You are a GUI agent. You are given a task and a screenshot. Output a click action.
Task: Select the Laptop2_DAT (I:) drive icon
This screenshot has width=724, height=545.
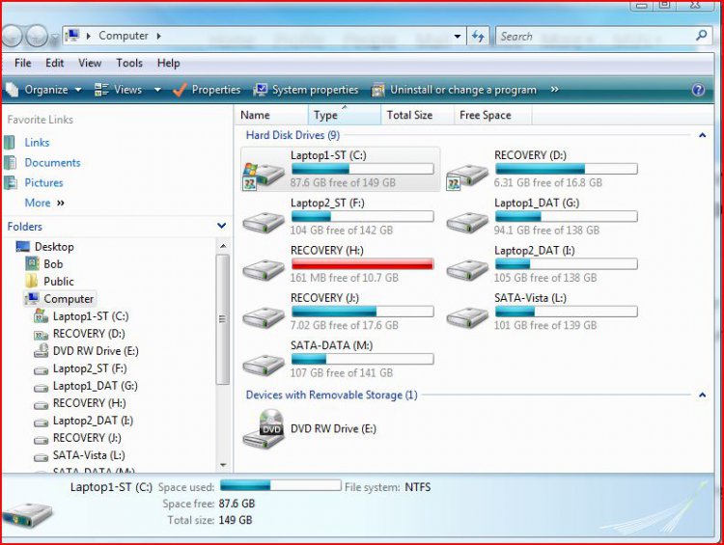click(x=467, y=270)
